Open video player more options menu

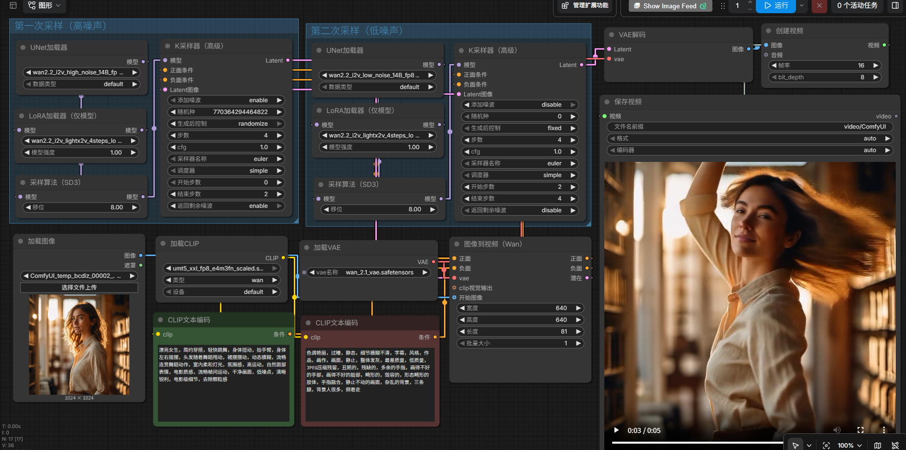884,430
